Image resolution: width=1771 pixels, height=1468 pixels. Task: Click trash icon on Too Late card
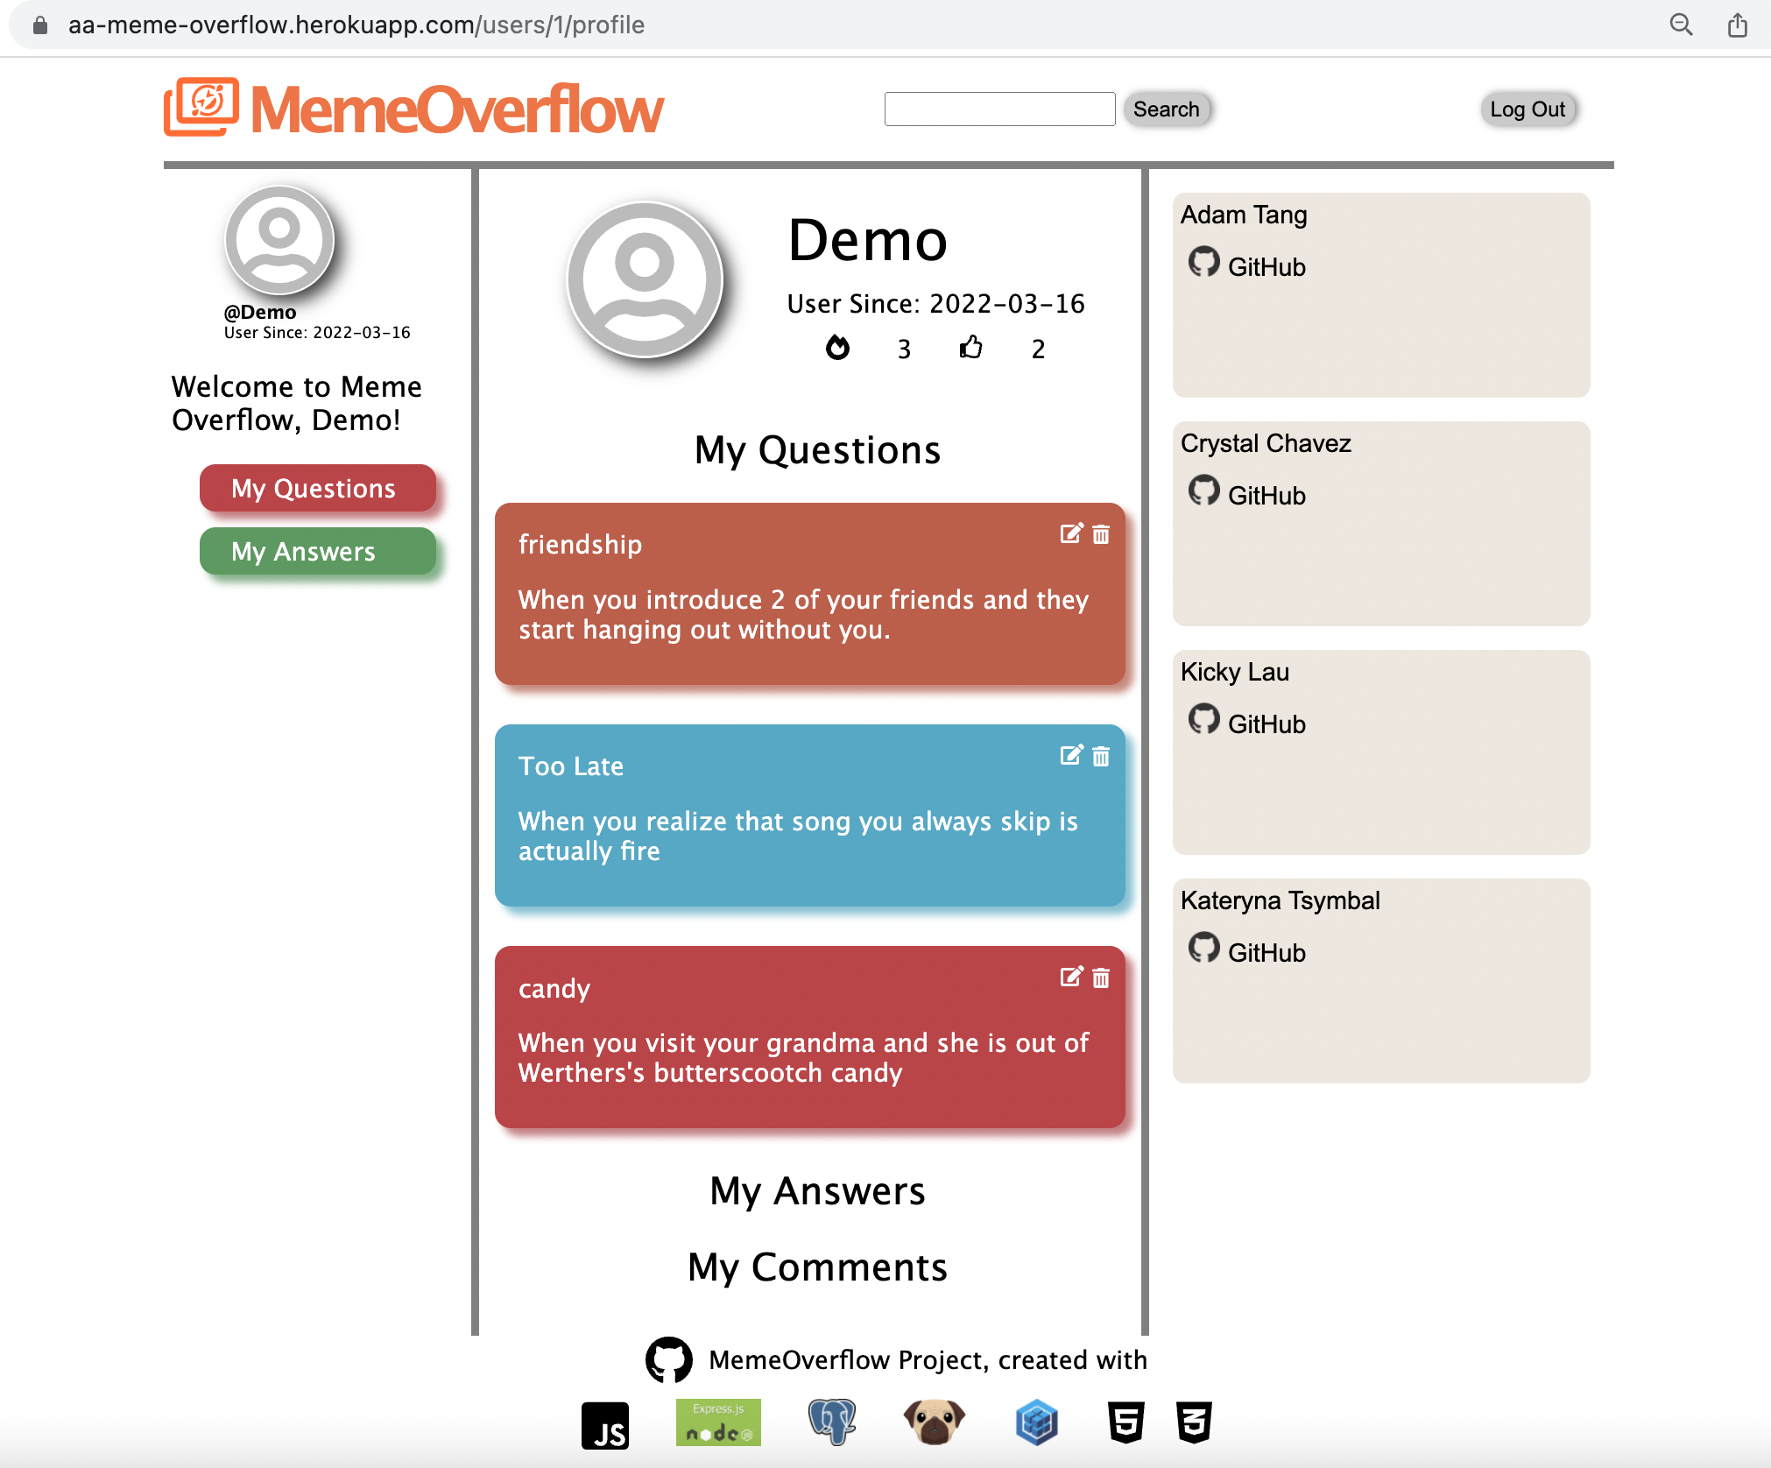tap(1101, 756)
